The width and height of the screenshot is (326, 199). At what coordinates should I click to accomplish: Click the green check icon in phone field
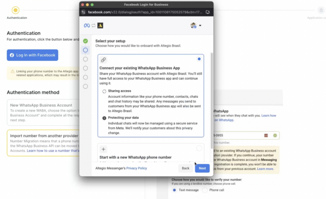pos(275,135)
